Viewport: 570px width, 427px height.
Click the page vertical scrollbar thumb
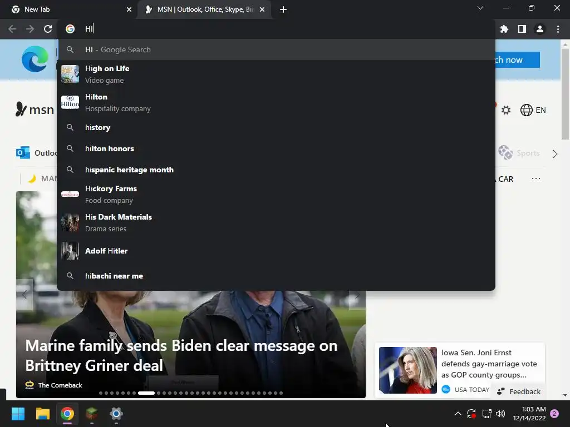pyautogui.click(x=565, y=93)
